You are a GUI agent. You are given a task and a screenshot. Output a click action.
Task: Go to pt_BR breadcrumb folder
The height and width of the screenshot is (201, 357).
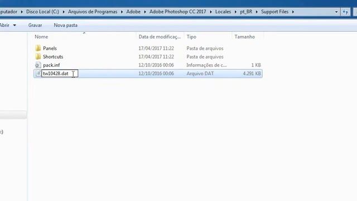pyautogui.click(x=246, y=12)
